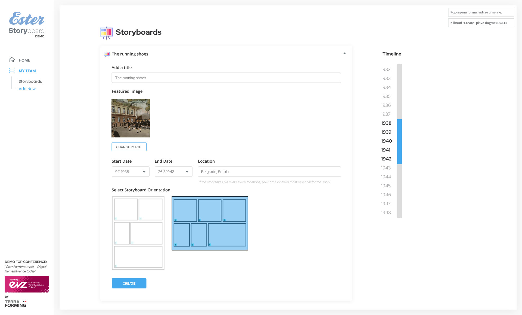Click the small easel icon beside The running shoes
This screenshot has height=315, width=522.
pyautogui.click(x=107, y=54)
